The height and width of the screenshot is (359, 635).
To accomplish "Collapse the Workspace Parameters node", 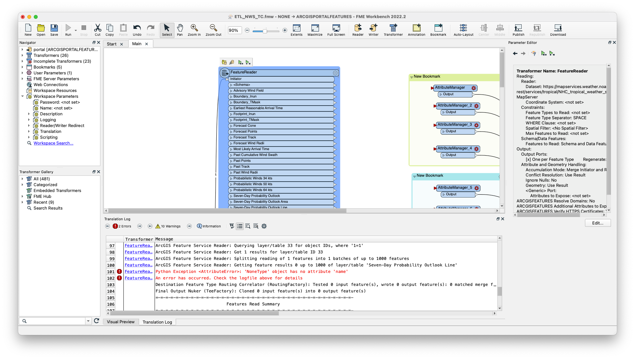I will tap(22, 96).
